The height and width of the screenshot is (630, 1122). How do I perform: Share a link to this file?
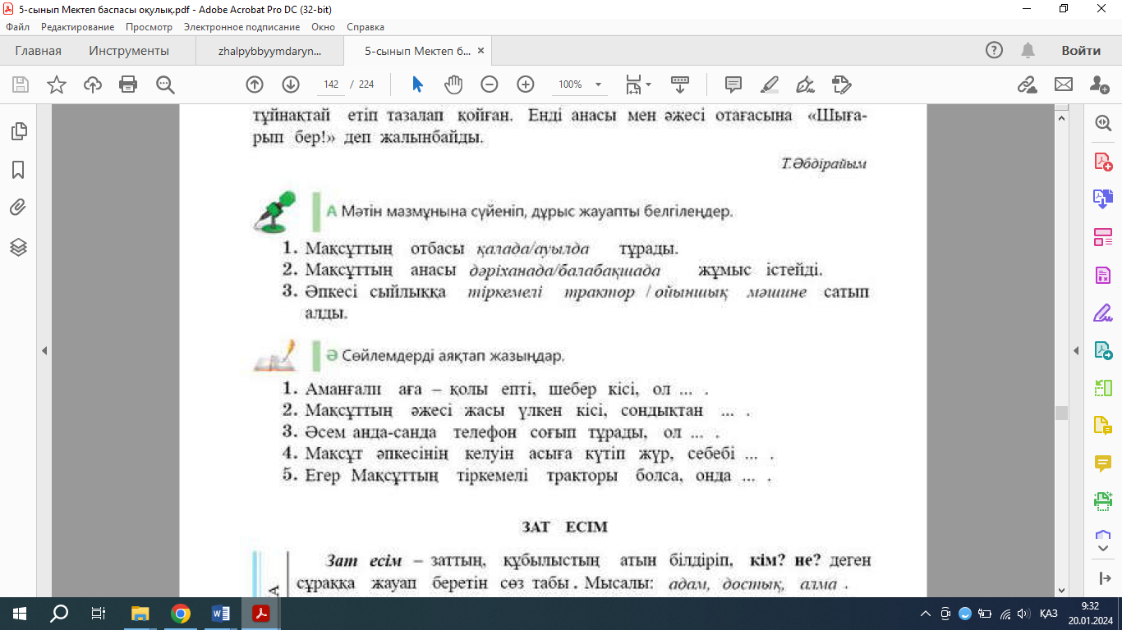click(1027, 84)
